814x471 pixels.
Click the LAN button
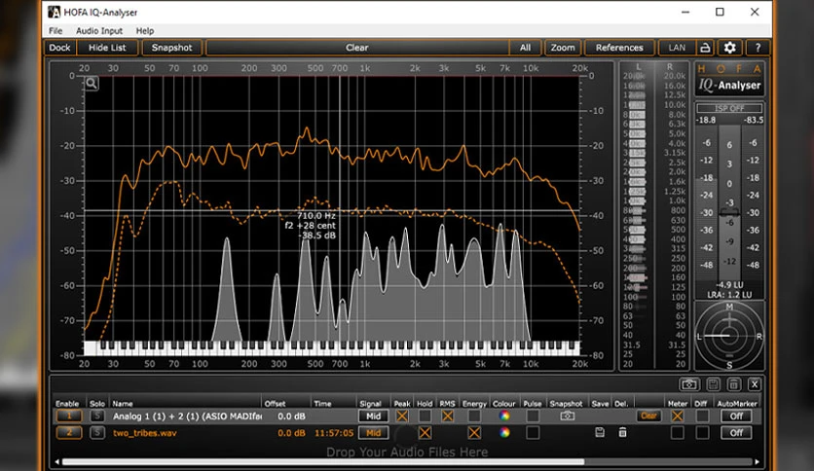pyautogui.click(x=677, y=48)
